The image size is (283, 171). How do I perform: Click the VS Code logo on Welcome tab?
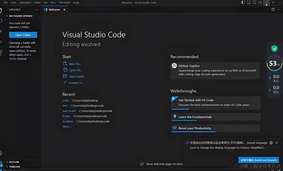click(45, 10)
